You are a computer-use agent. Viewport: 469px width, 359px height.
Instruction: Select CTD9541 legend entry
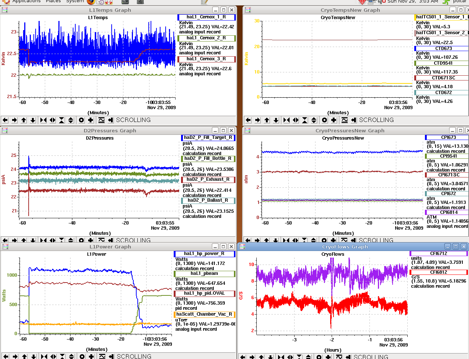click(442, 63)
